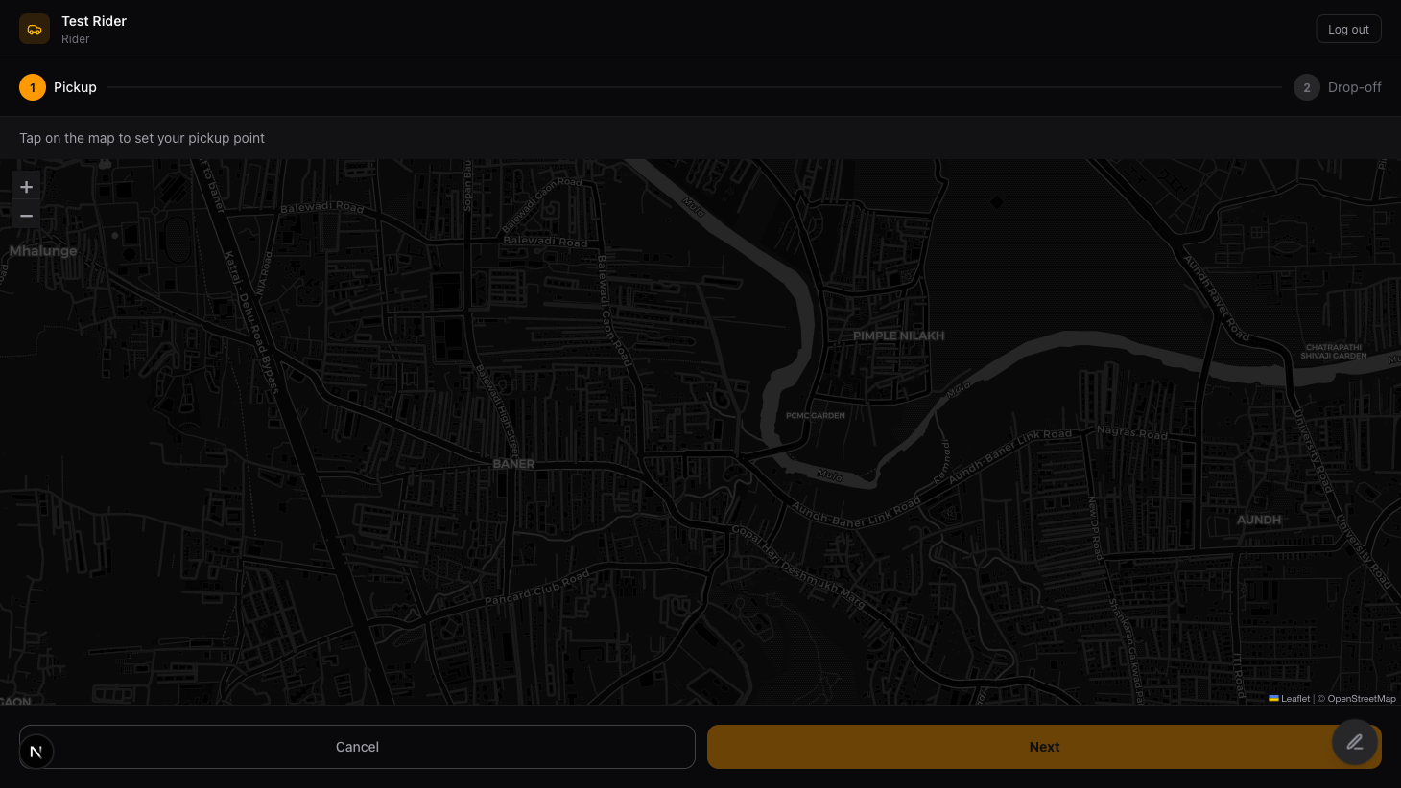Tap Chatrapathi Shivaji Garden on map
The image size is (1401, 788).
click(x=1333, y=352)
